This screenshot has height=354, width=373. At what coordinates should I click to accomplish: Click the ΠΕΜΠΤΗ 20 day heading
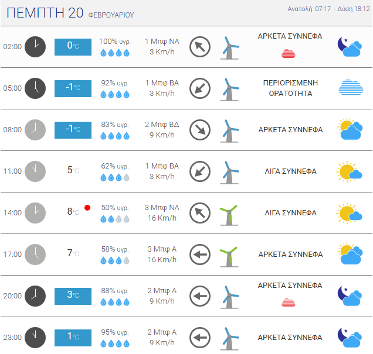pos(45,13)
